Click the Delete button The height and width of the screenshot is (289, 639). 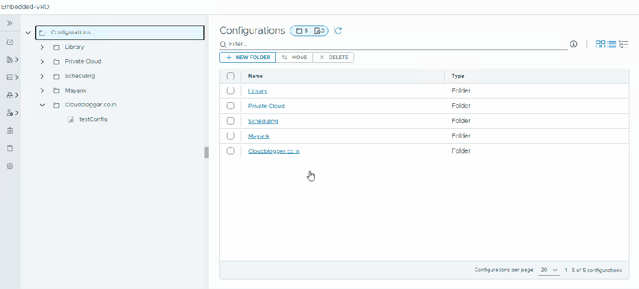333,57
